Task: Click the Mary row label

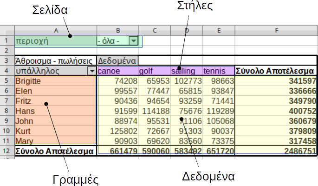Action: click(56, 141)
